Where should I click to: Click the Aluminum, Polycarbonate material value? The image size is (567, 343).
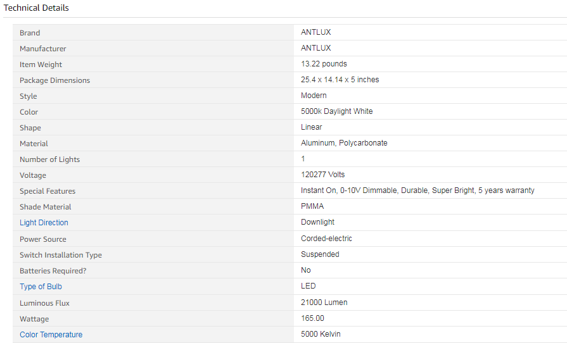click(344, 143)
